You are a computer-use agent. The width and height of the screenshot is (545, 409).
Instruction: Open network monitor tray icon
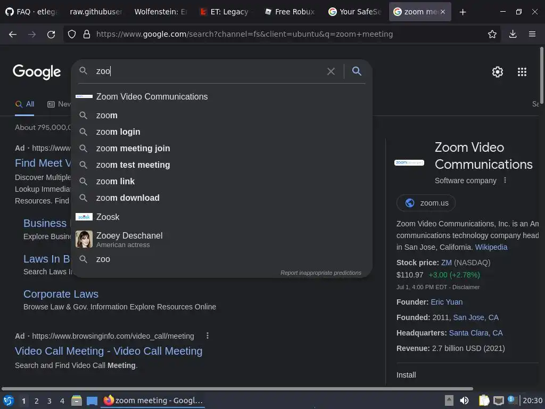coord(498,400)
